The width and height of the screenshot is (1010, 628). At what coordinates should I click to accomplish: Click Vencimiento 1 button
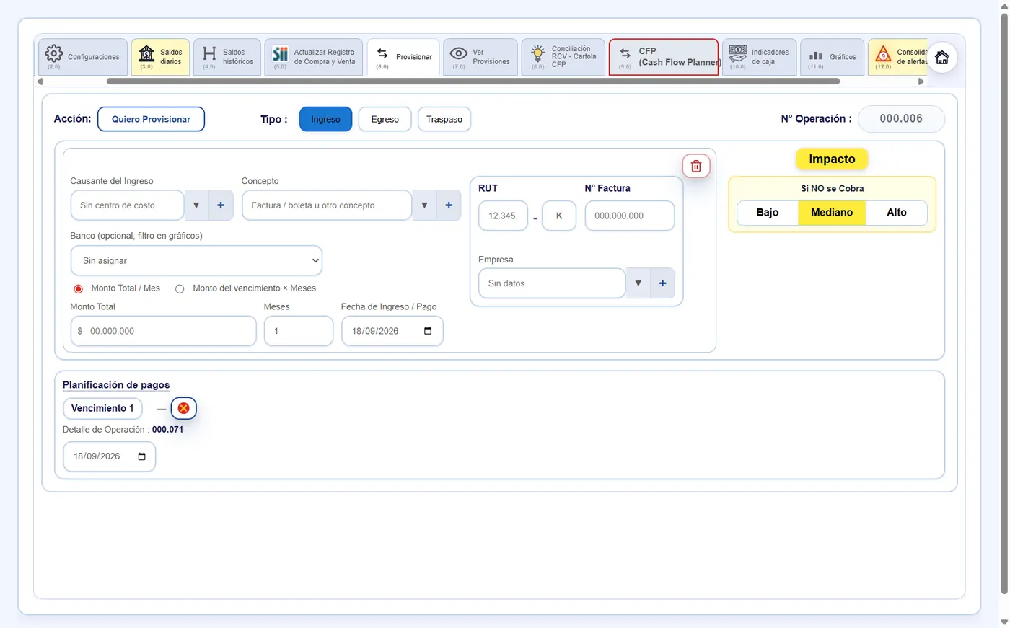(102, 408)
